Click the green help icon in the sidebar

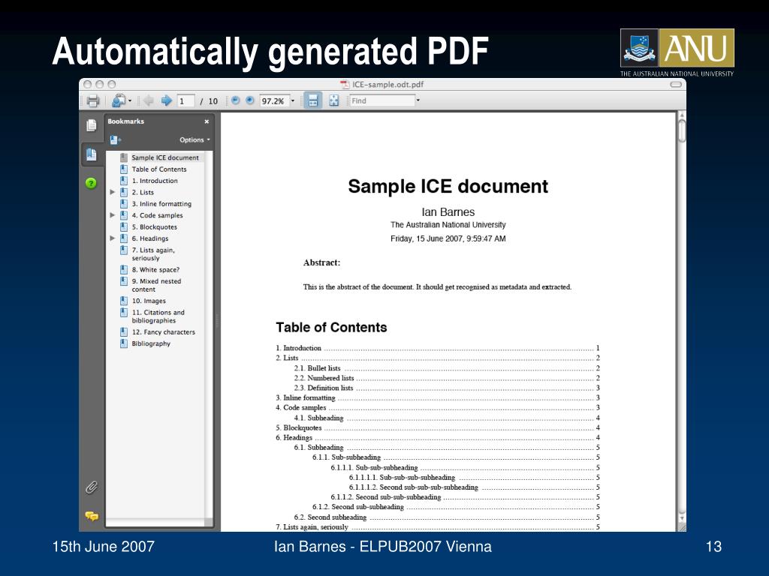coord(91,182)
